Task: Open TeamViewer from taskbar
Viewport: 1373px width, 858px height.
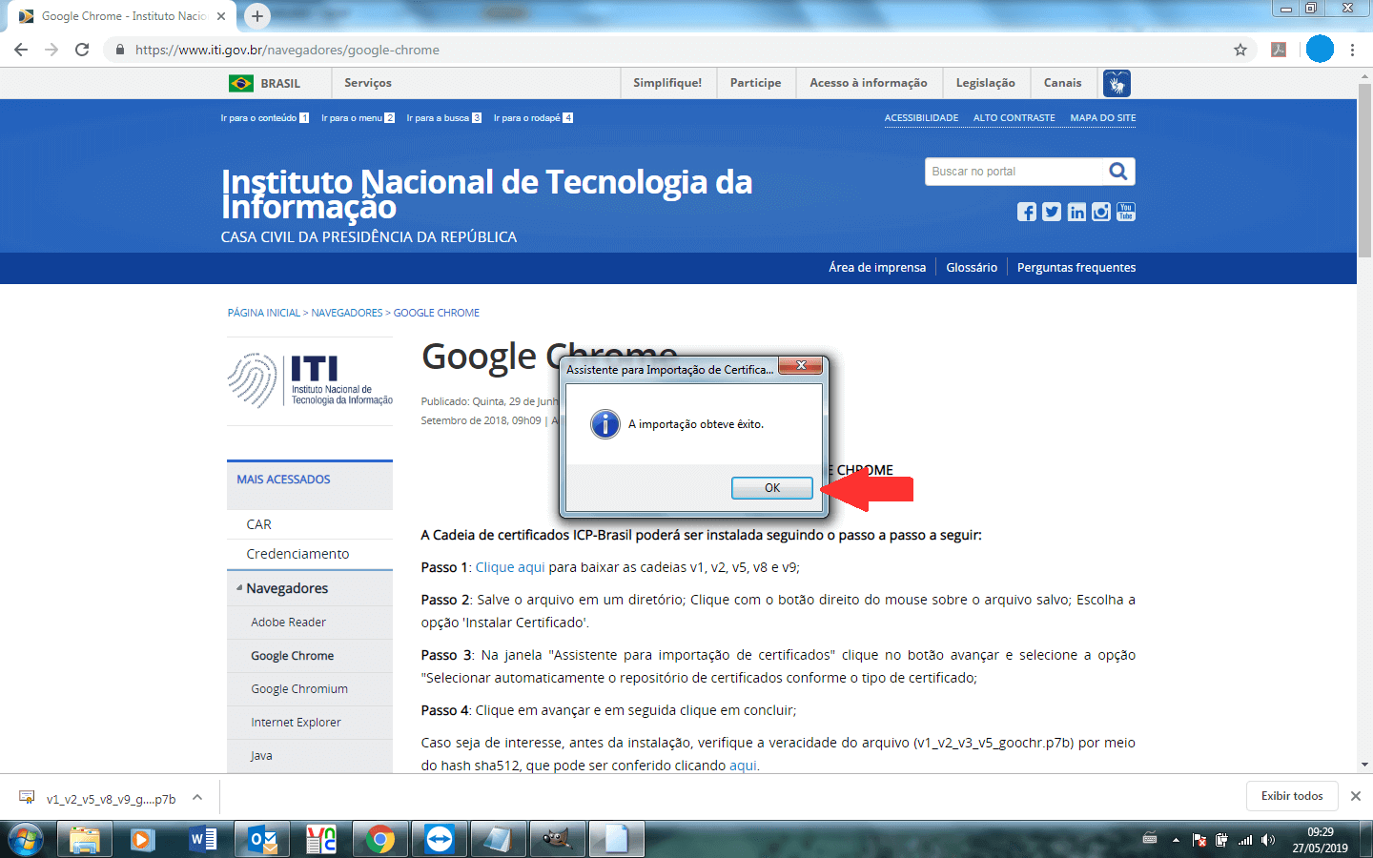Action: (x=440, y=840)
